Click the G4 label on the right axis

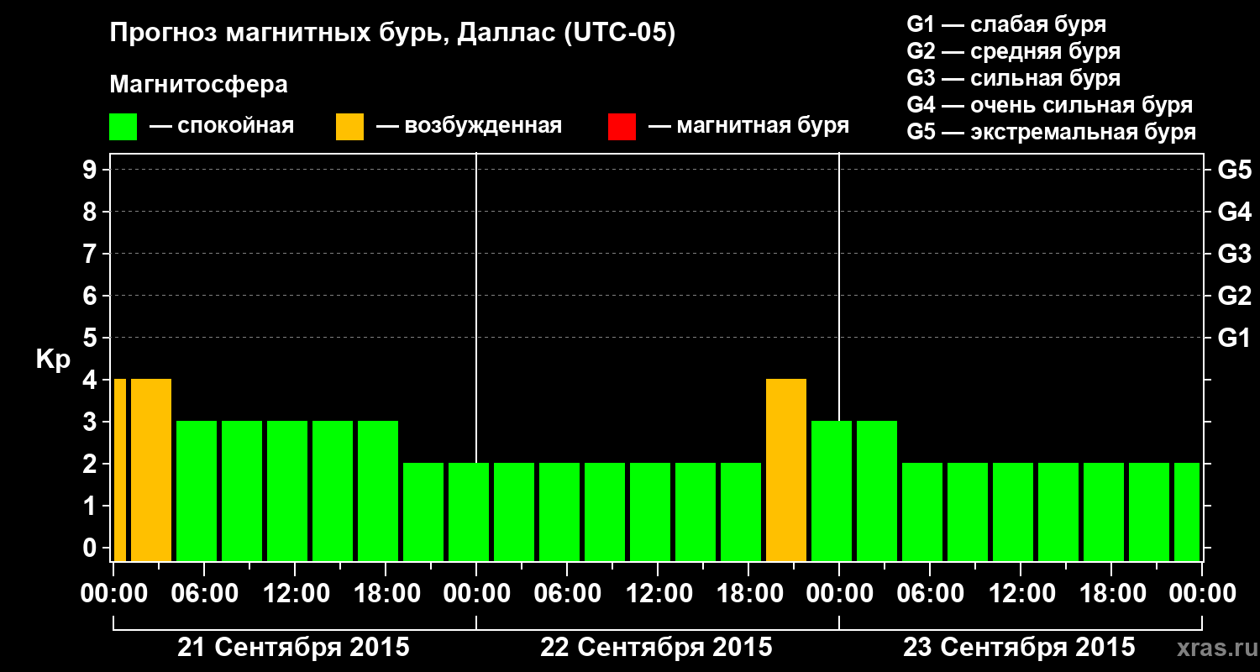pyautogui.click(x=1234, y=213)
